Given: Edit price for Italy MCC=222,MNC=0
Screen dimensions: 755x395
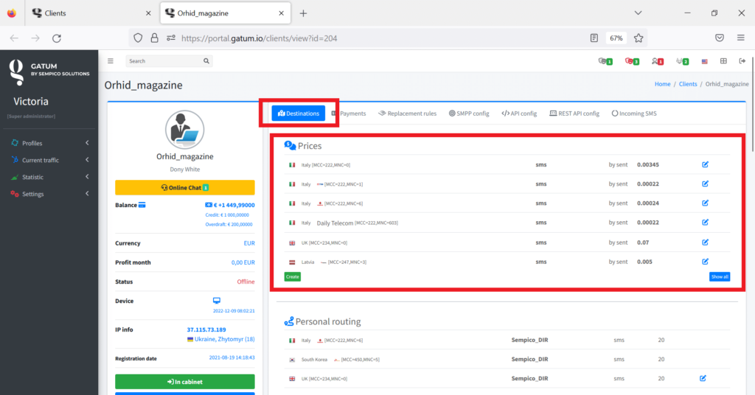Looking at the screenshot, I should pos(705,164).
